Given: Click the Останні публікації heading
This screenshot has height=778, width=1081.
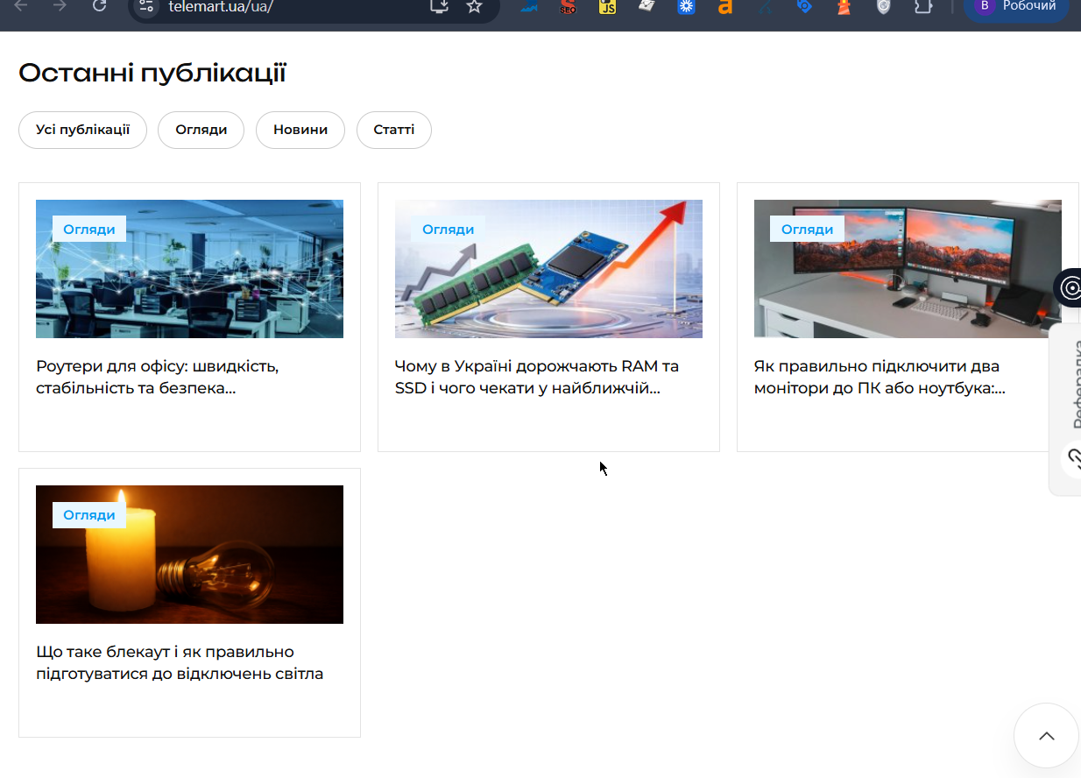Looking at the screenshot, I should 152,74.
